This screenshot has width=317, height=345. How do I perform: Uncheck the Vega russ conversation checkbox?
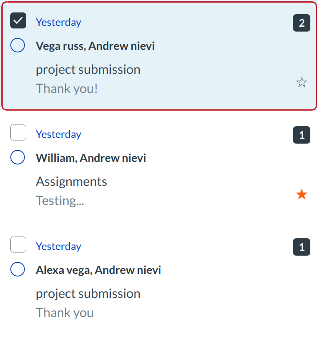coord(18,21)
